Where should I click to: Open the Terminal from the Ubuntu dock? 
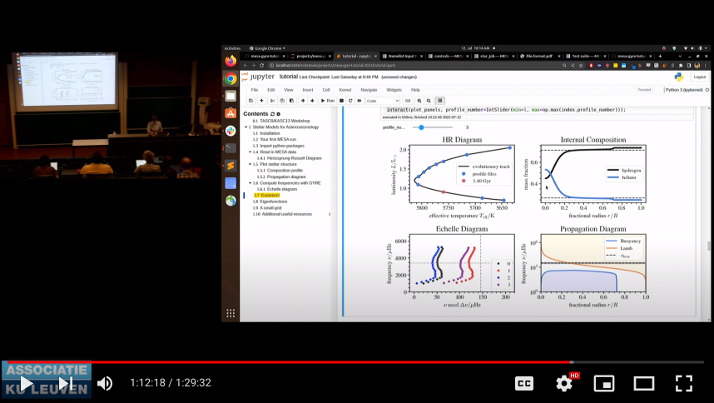(x=231, y=148)
